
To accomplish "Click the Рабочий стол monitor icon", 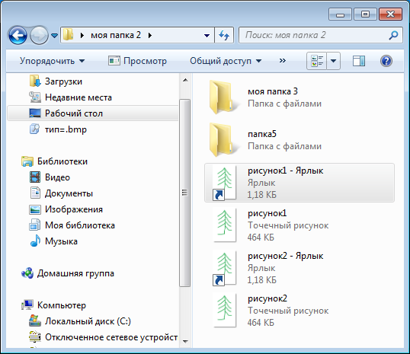I will tap(35, 113).
